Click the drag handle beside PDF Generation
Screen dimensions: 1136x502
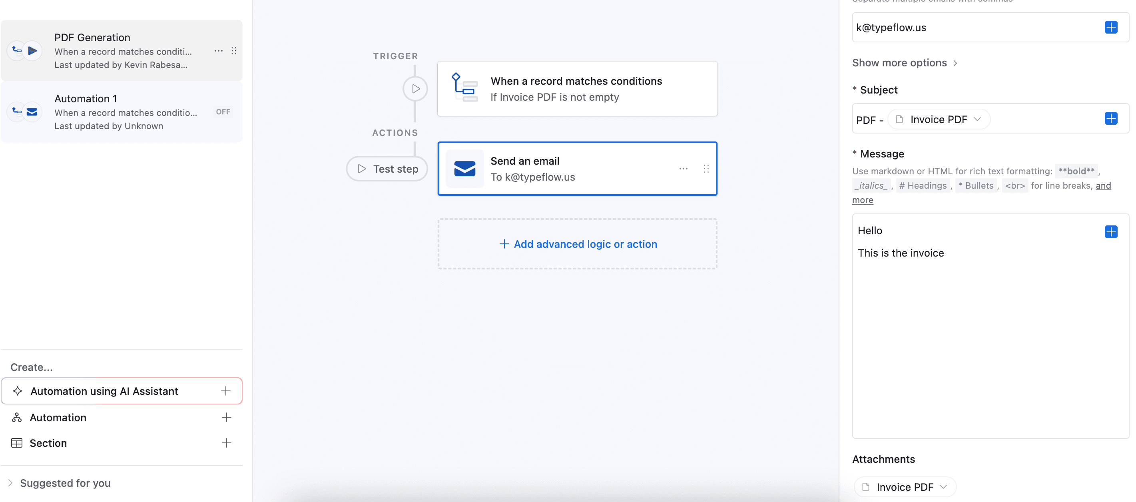(x=234, y=51)
